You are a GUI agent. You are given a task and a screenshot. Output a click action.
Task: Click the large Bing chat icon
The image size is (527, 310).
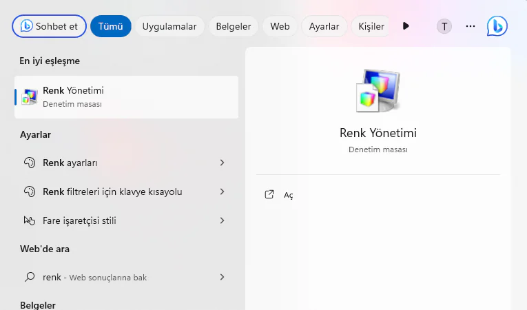(x=497, y=26)
